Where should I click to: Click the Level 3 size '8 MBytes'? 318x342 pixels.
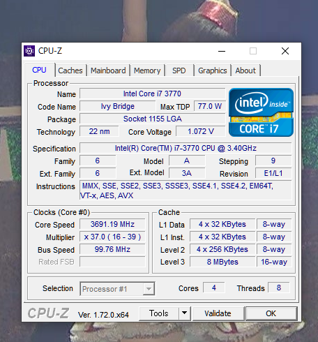point(222,262)
